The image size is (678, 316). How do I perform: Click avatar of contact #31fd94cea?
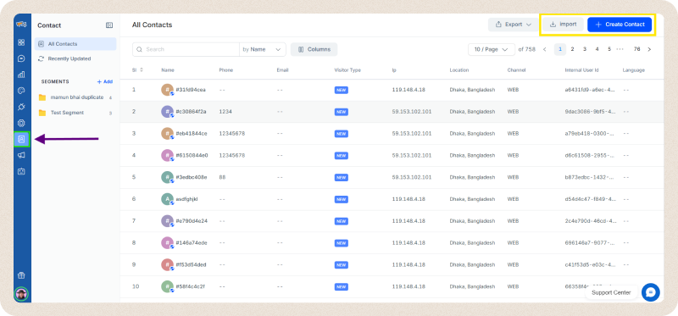[167, 90]
